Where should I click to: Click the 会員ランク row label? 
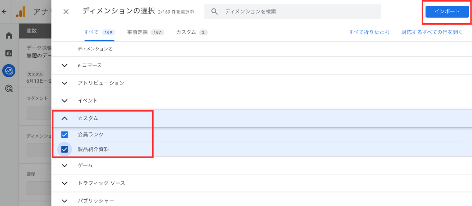[x=90, y=135]
